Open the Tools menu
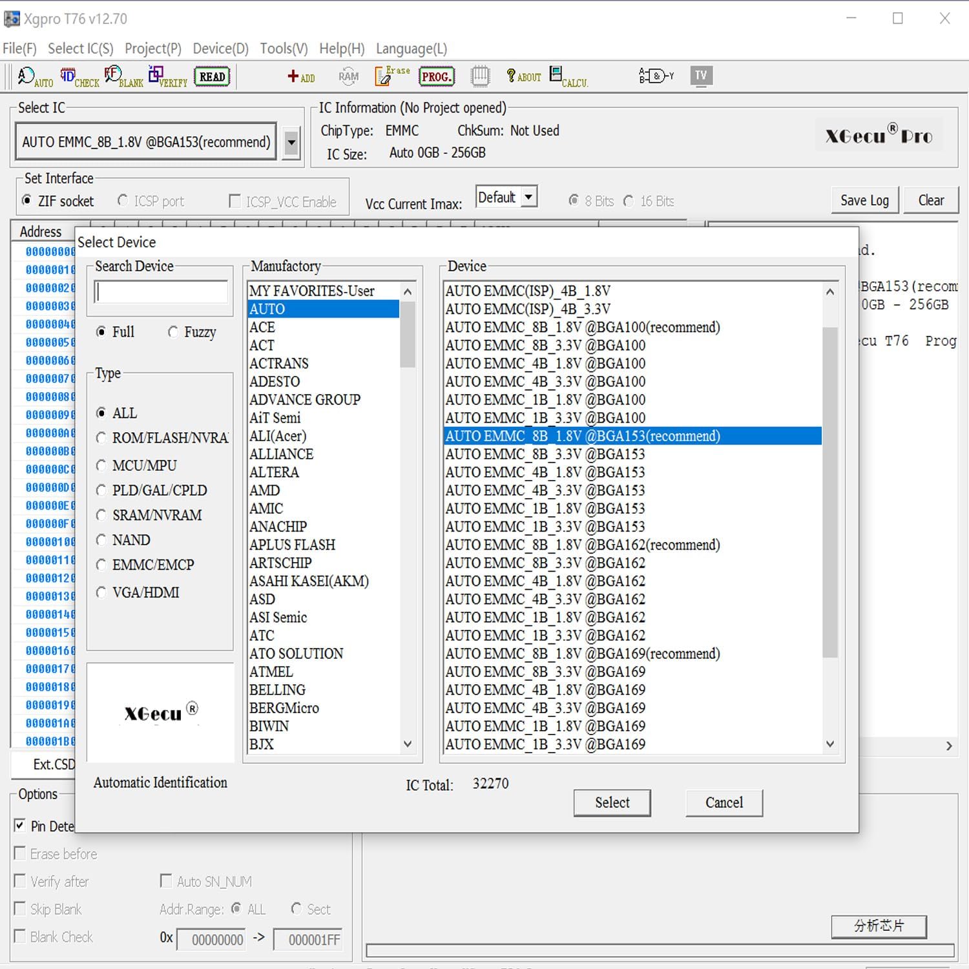Screen dimensions: 969x969 point(282,48)
